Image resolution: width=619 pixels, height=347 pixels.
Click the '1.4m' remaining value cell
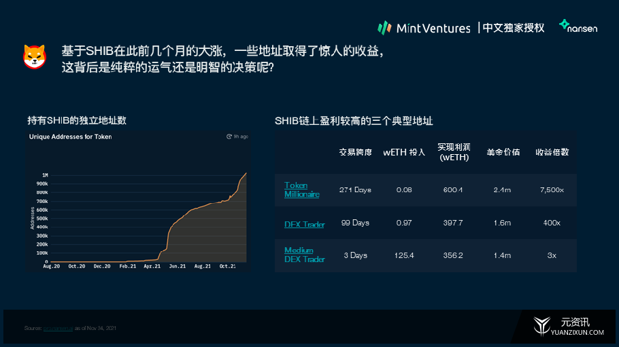coord(502,255)
